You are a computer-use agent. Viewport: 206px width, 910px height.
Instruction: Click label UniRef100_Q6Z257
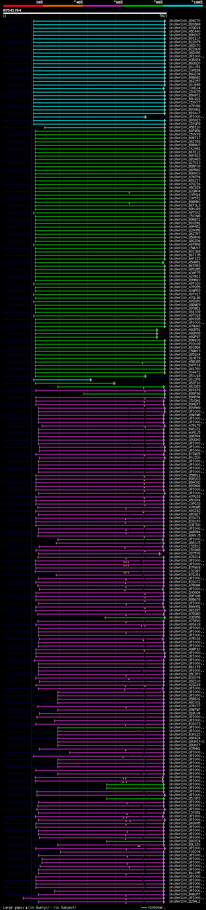point(185,81)
